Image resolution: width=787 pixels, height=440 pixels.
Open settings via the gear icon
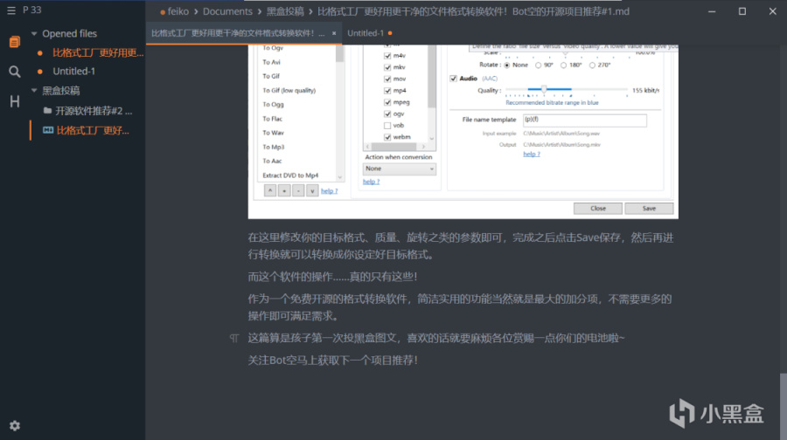tap(15, 425)
